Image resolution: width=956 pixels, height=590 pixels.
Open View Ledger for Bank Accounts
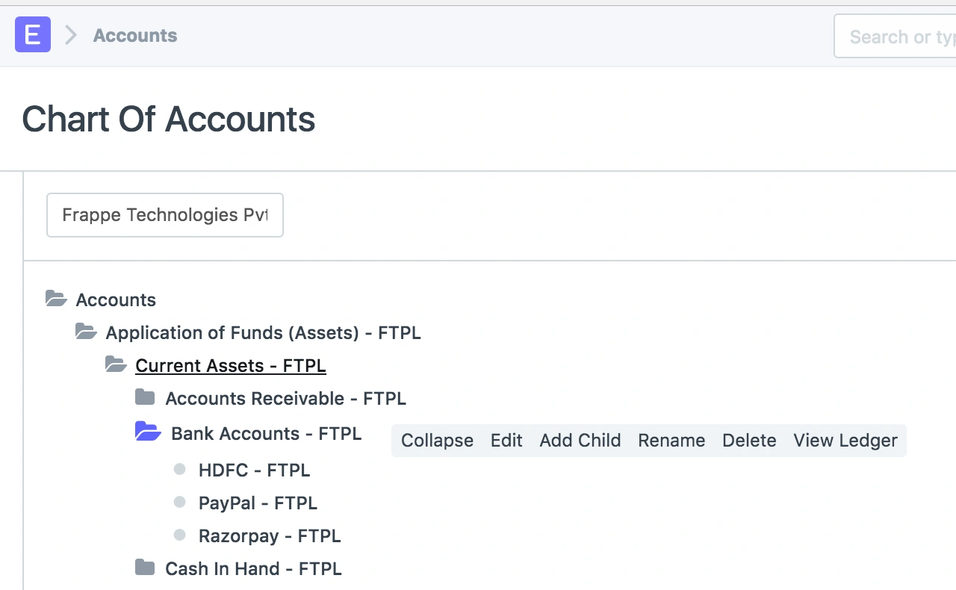[x=845, y=441]
